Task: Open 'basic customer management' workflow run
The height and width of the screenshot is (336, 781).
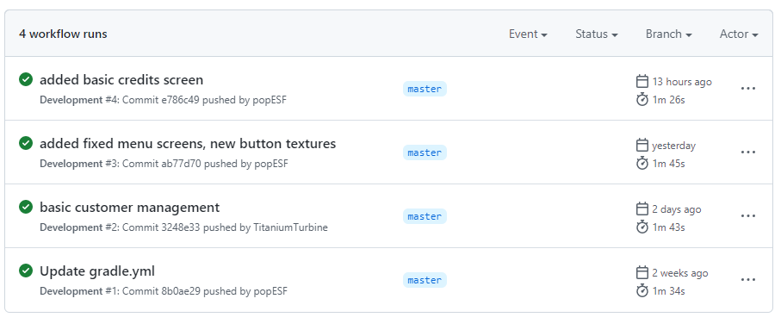Action: (129, 208)
